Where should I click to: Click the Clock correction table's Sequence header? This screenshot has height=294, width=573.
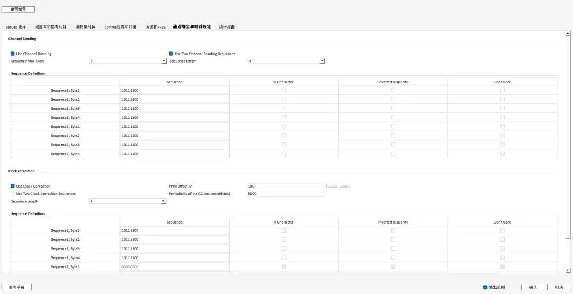coord(175,222)
